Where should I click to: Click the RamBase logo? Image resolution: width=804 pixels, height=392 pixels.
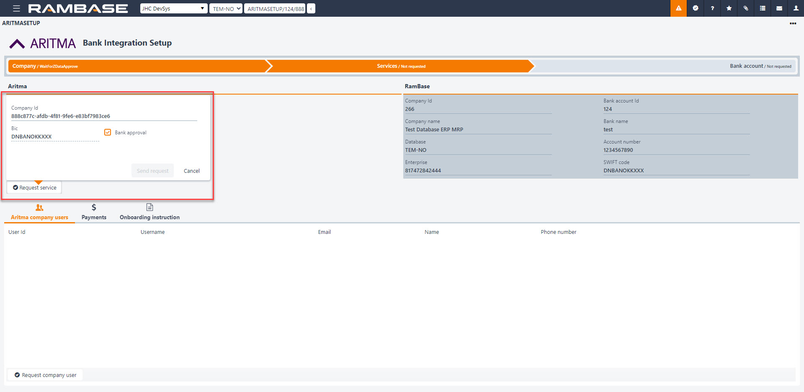(78, 8)
